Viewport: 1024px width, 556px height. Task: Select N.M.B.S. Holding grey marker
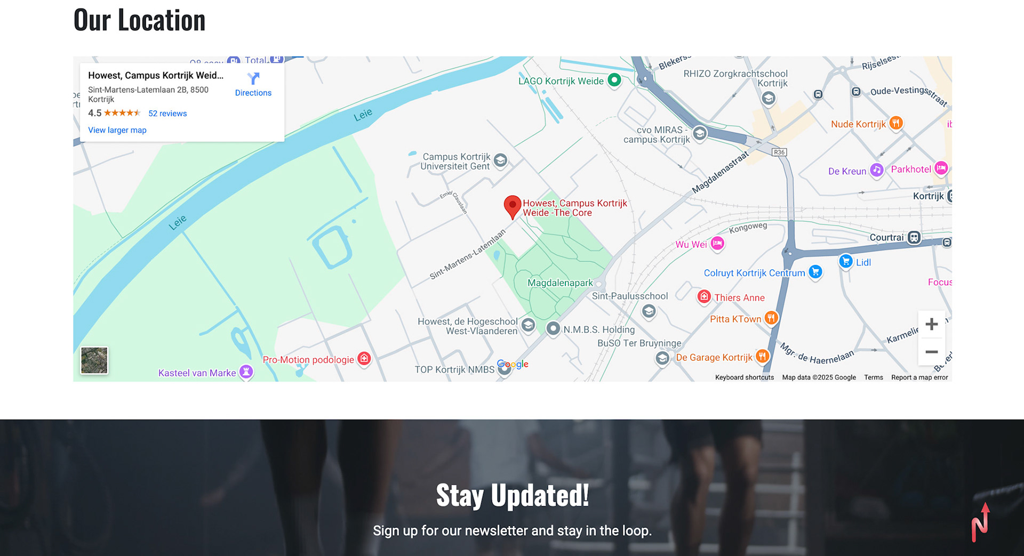554,328
